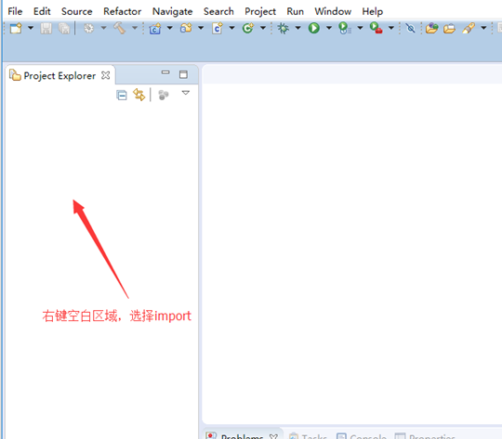The image size is (502, 439).
Task: Open the Navigate menu
Action: pos(173,11)
